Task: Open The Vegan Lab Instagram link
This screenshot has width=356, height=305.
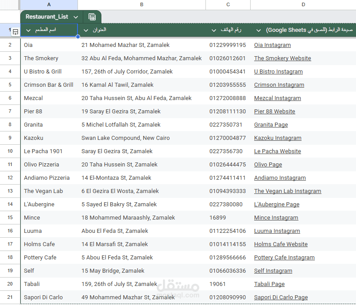Action: point(288,191)
